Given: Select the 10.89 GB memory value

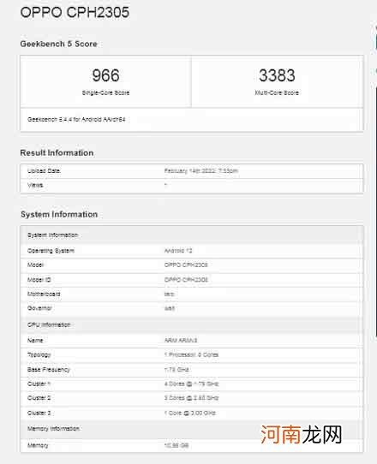Looking at the screenshot, I should coord(177,445).
